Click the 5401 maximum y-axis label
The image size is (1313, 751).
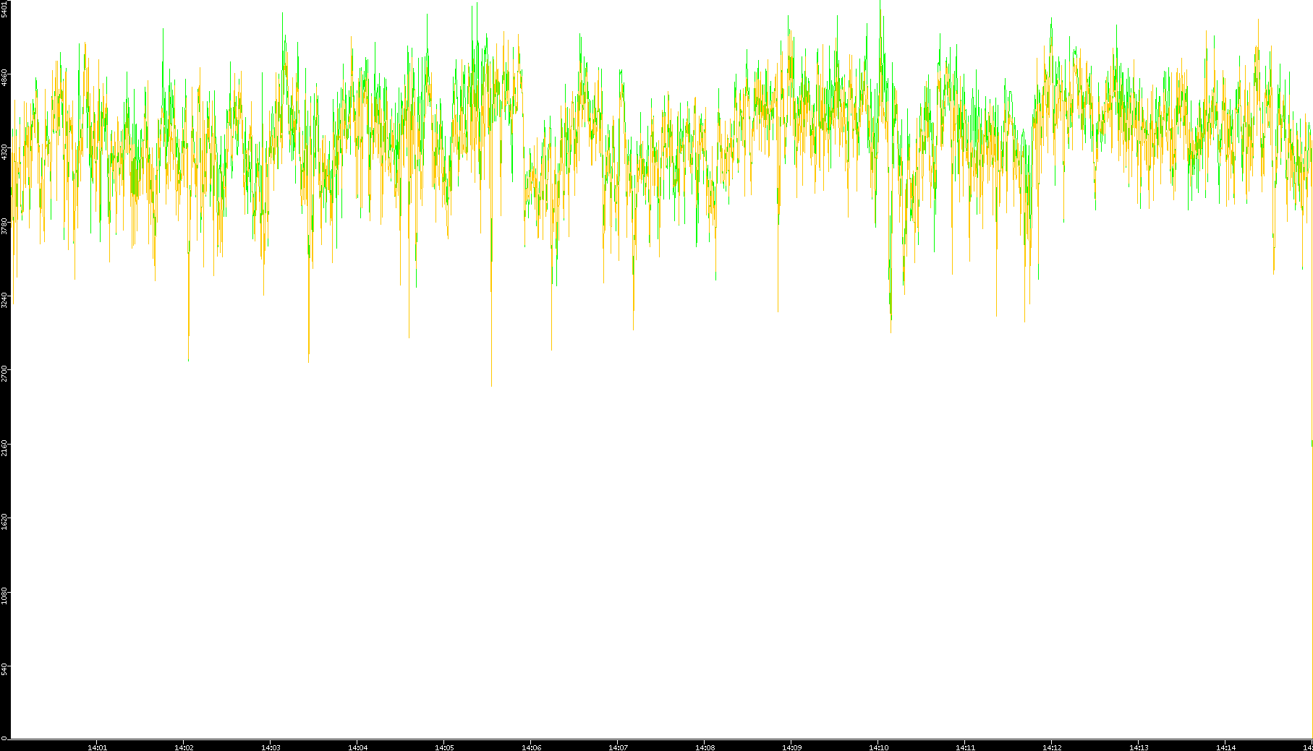tap(4, 9)
